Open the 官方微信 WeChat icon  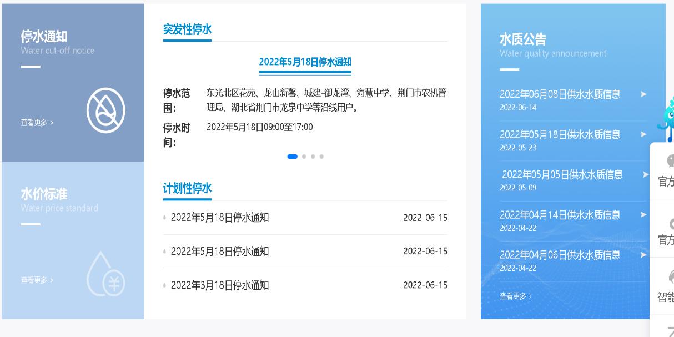tap(670, 163)
